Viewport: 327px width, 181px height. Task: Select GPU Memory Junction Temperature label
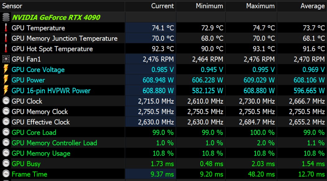pos(65,38)
